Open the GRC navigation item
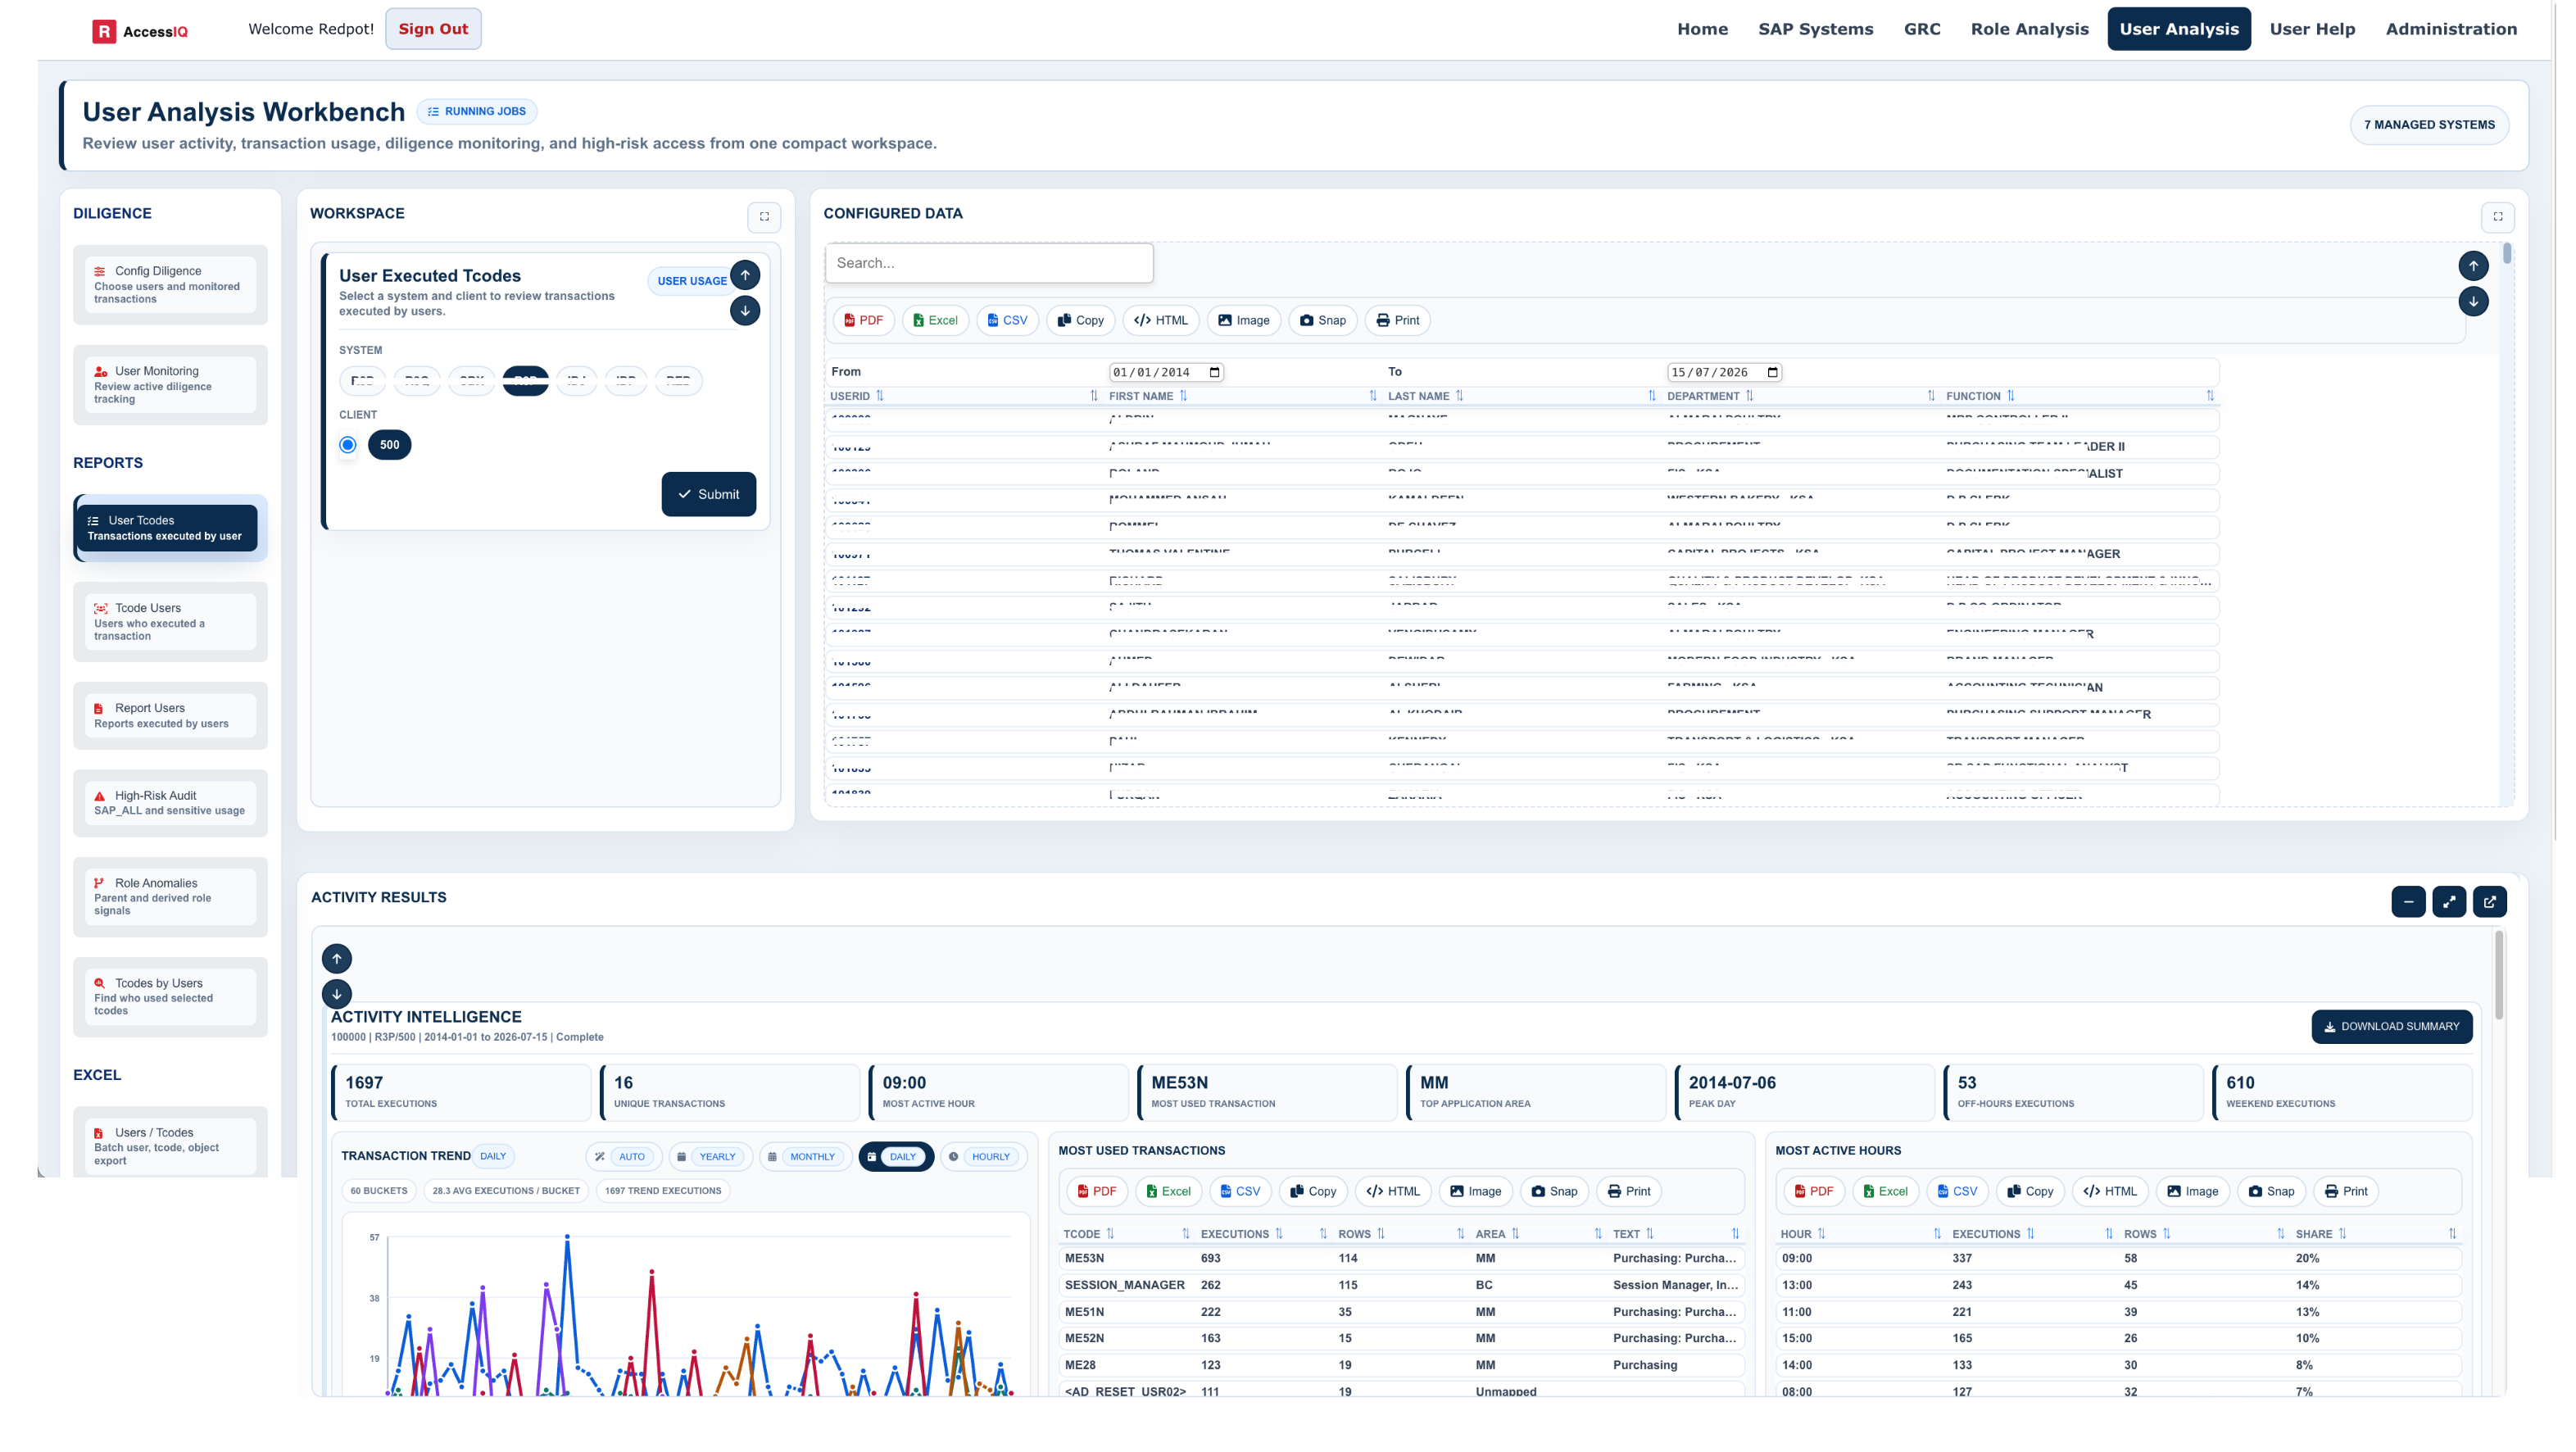The width and height of the screenshot is (2576, 1452). pos(1921,29)
